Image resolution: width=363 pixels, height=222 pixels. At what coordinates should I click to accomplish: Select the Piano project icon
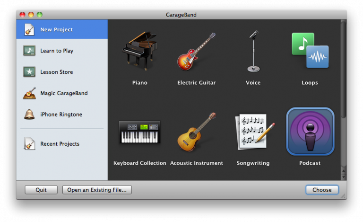pyautogui.click(x=139, y=51)
